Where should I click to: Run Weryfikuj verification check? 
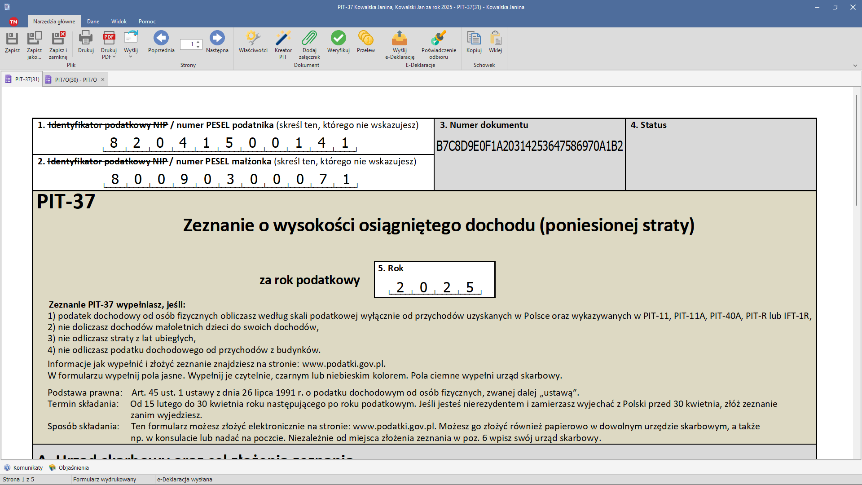coord(339,43)
